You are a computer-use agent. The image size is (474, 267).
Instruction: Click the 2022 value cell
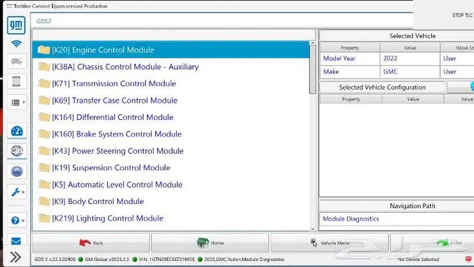click(x=410, y=58)
